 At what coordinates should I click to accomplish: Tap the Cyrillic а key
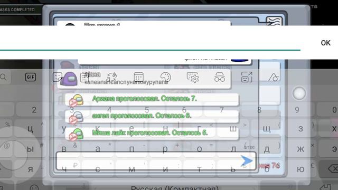click(x=98, y=149)
